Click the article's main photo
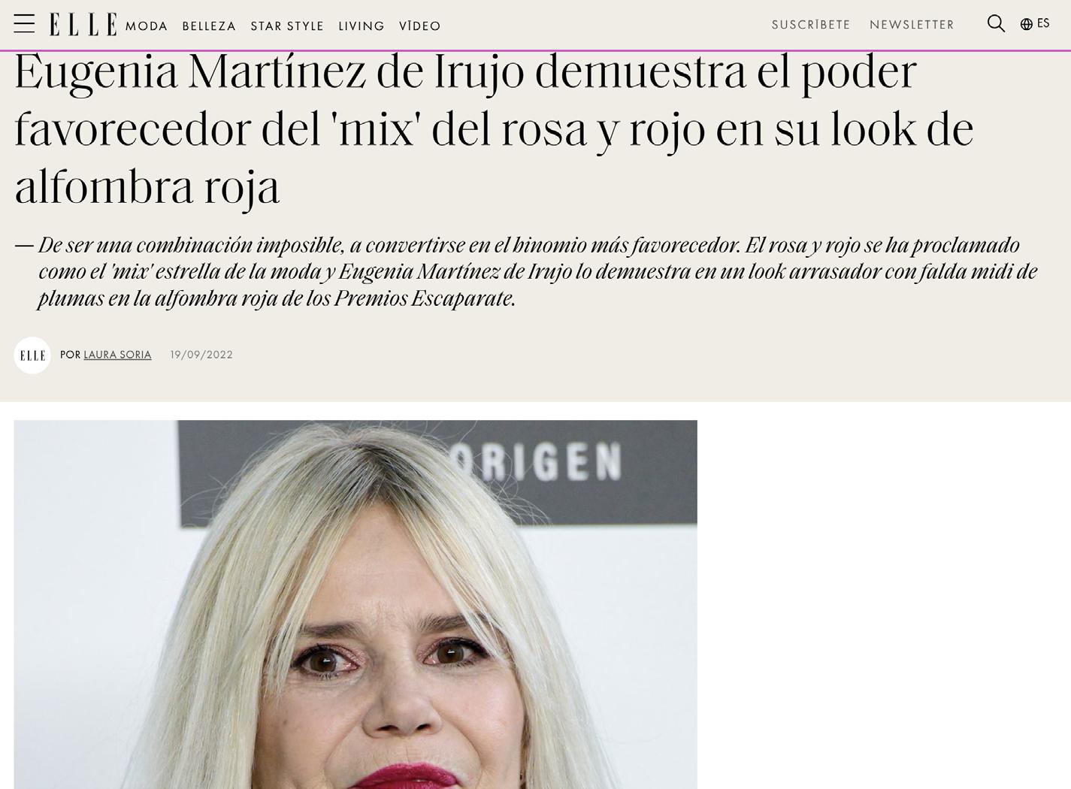 tap(355, 604)
